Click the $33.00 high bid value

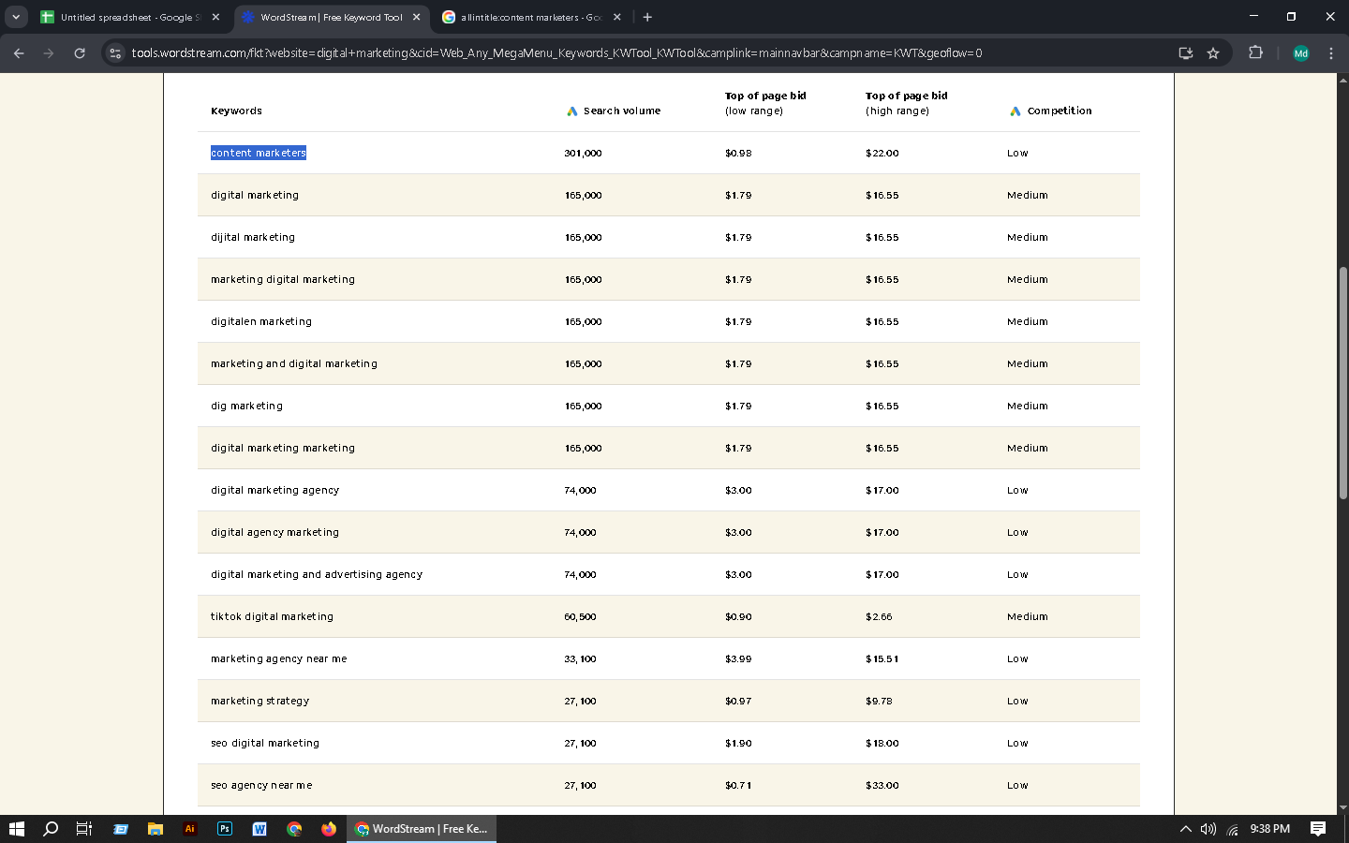click(x=882, y=785)
